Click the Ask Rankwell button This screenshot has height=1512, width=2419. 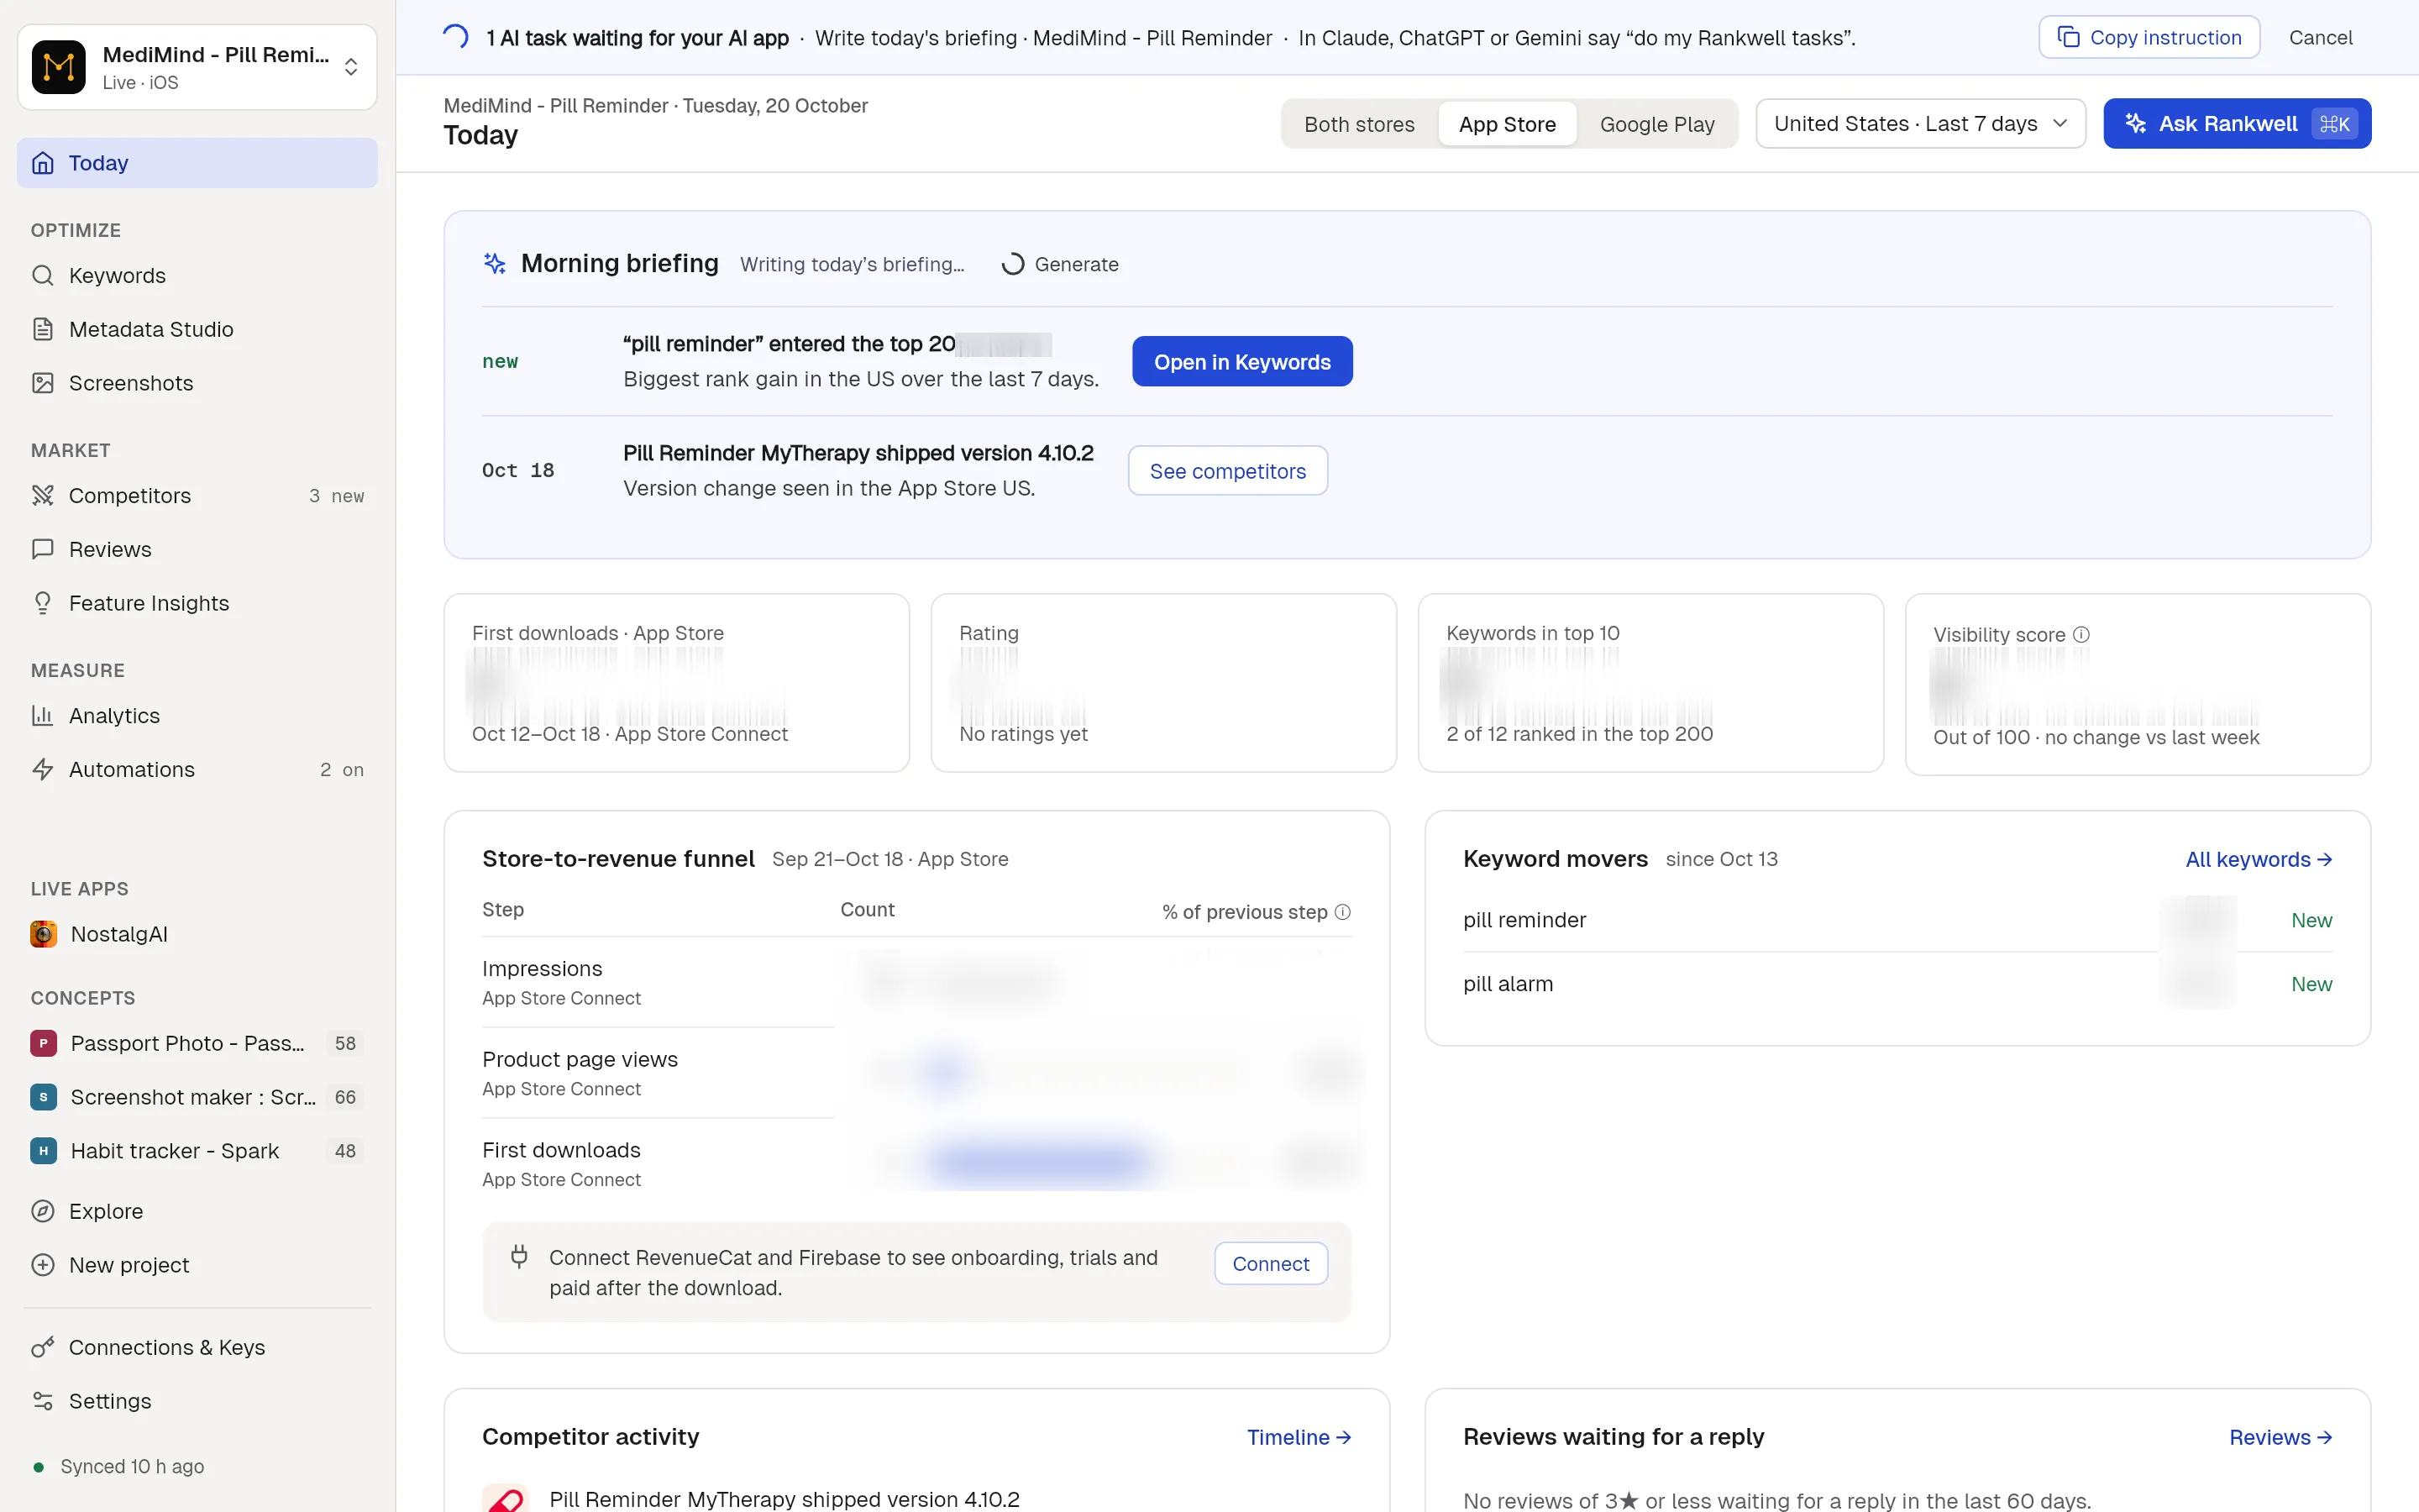pos(2237,124)
